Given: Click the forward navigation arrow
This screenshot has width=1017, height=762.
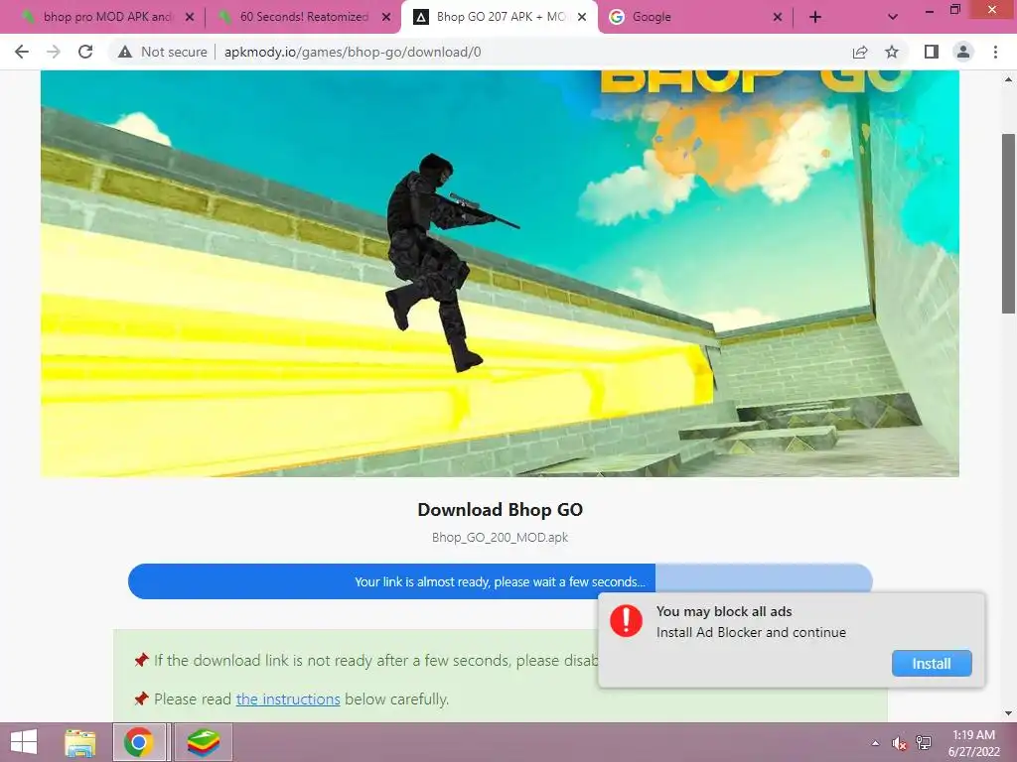Looking at the screenshot, I should (54, 52).
